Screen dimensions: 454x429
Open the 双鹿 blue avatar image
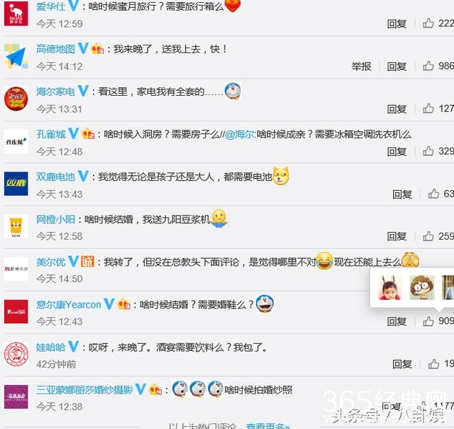(16, 184)
